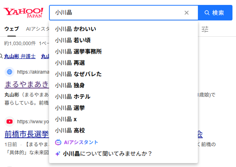Ask AI assistant about 小川晶
Screen dimensions: 236x167
tap(107, 154)
